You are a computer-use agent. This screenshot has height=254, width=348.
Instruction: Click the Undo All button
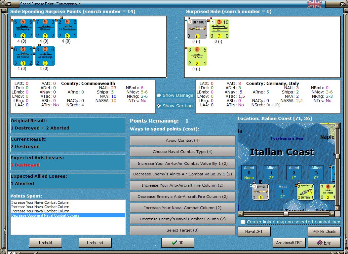tap(46, 243)
